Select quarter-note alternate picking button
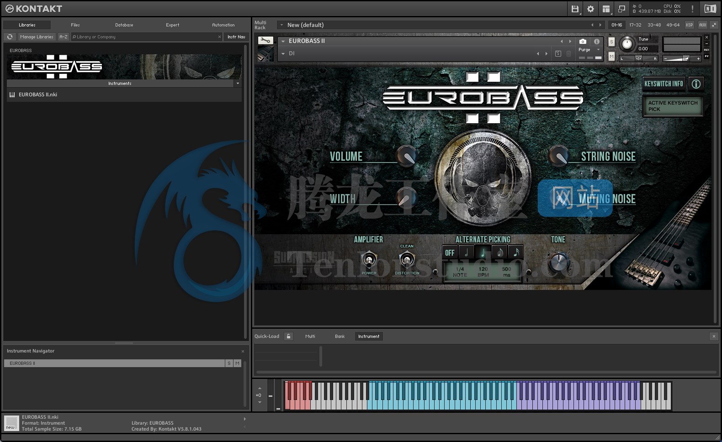 (x=483, y=253)
